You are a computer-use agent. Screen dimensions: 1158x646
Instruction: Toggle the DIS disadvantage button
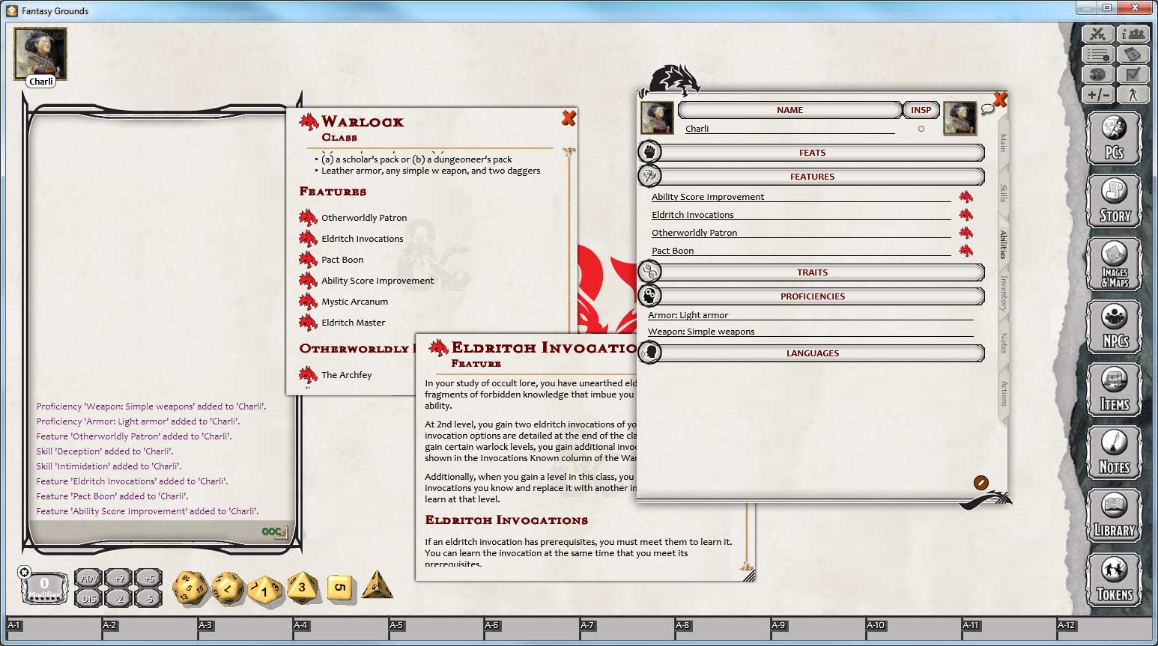pos(88,597)
